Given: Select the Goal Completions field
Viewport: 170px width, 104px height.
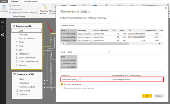Looking at the screenshot, I should coord(27,57).
